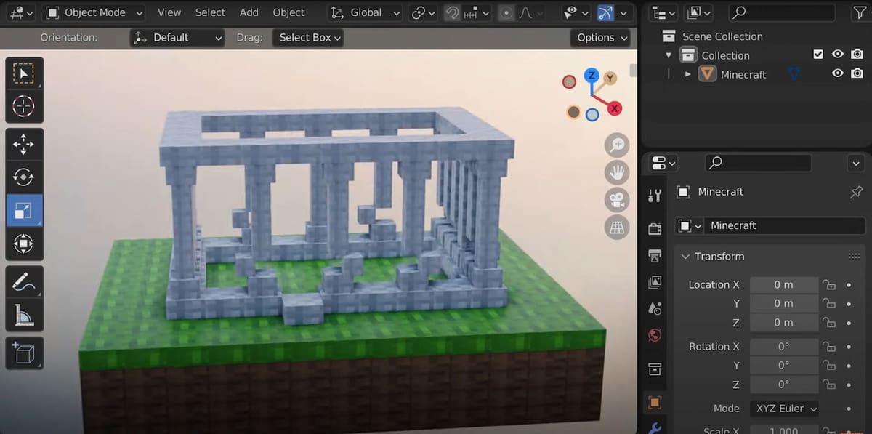Click the blue Z axis gizmo ball
The height and width of the screenshot is (434, 872).
coord(592,75)
